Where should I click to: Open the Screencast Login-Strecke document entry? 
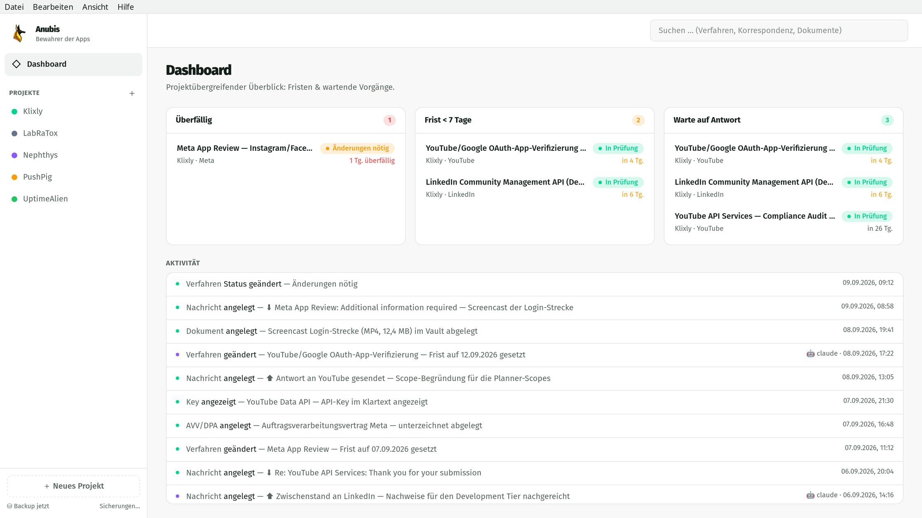(534, 331)
